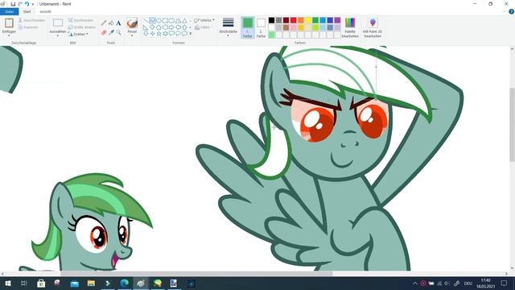Open the Mail app from the taskbar
This screenshot has height=290, width=515.
coord(75,283)
